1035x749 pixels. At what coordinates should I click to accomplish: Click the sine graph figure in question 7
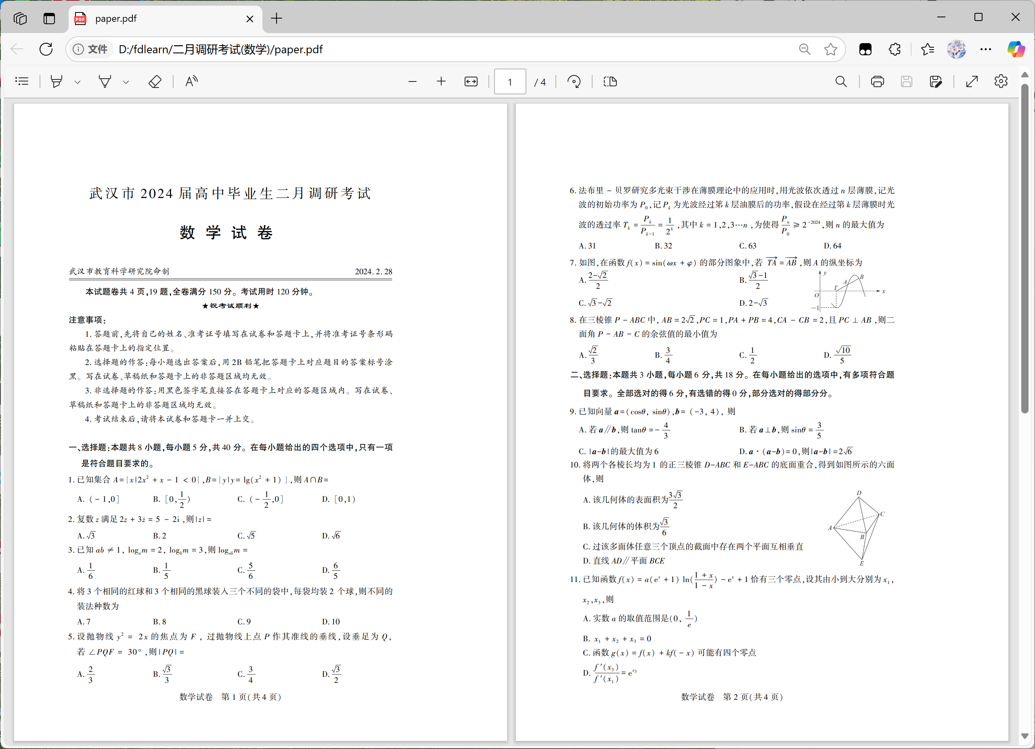(849, 290)
